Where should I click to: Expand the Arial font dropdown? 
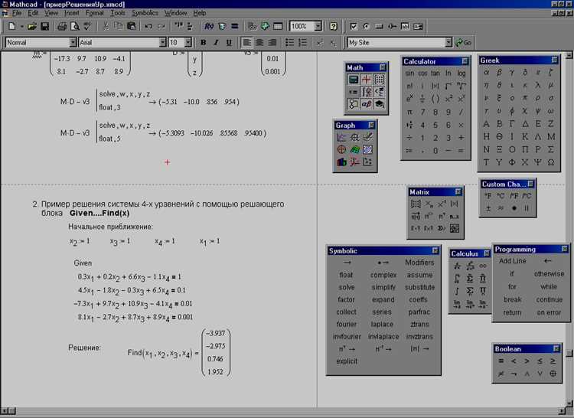[162, 42]
